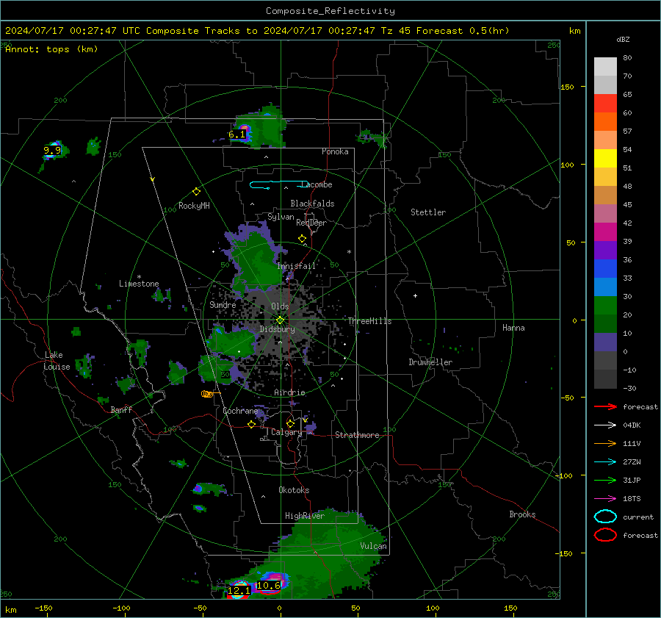661x618 pixels.
Task: Click the yellow diamond marker near RockyMH
Action: point(196,192)
